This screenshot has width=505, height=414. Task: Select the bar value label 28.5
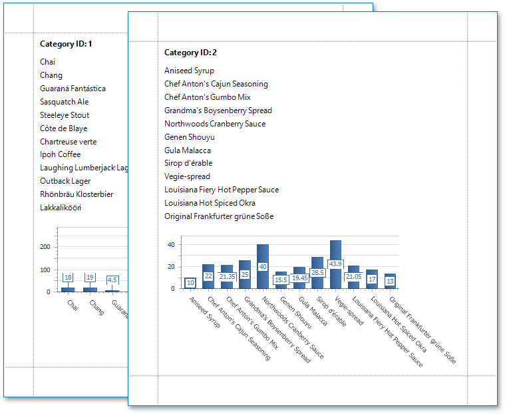click(317, 273)
